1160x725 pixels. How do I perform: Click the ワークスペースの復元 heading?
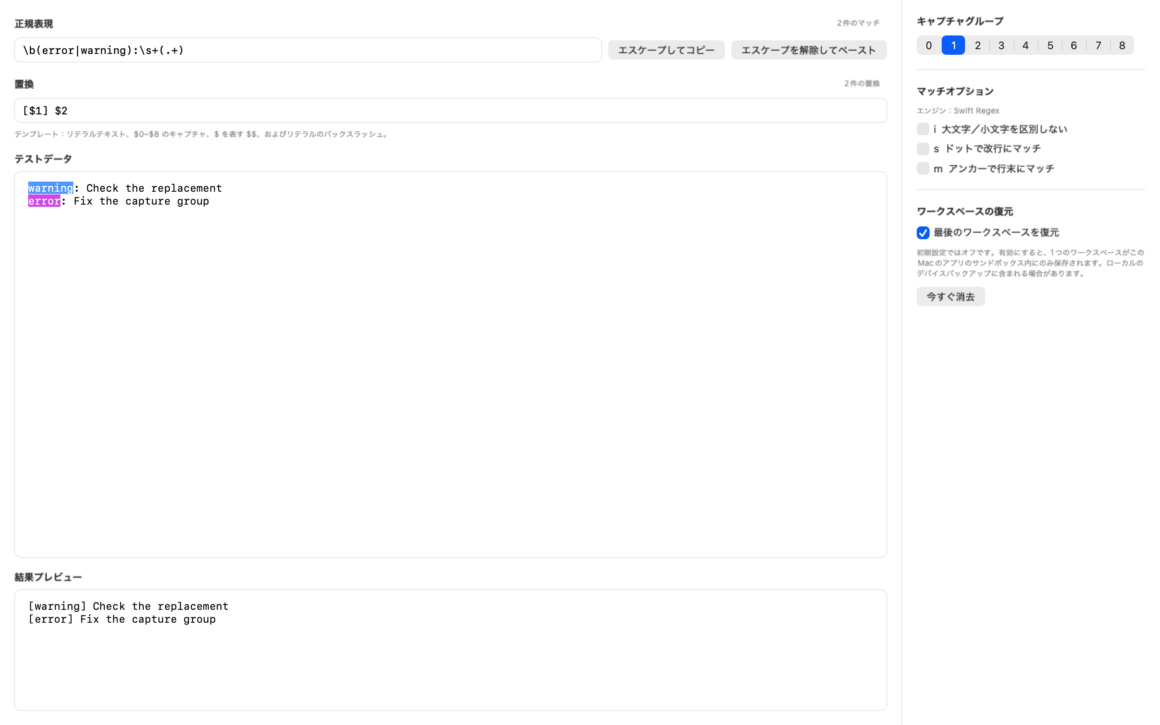(964, 211)
